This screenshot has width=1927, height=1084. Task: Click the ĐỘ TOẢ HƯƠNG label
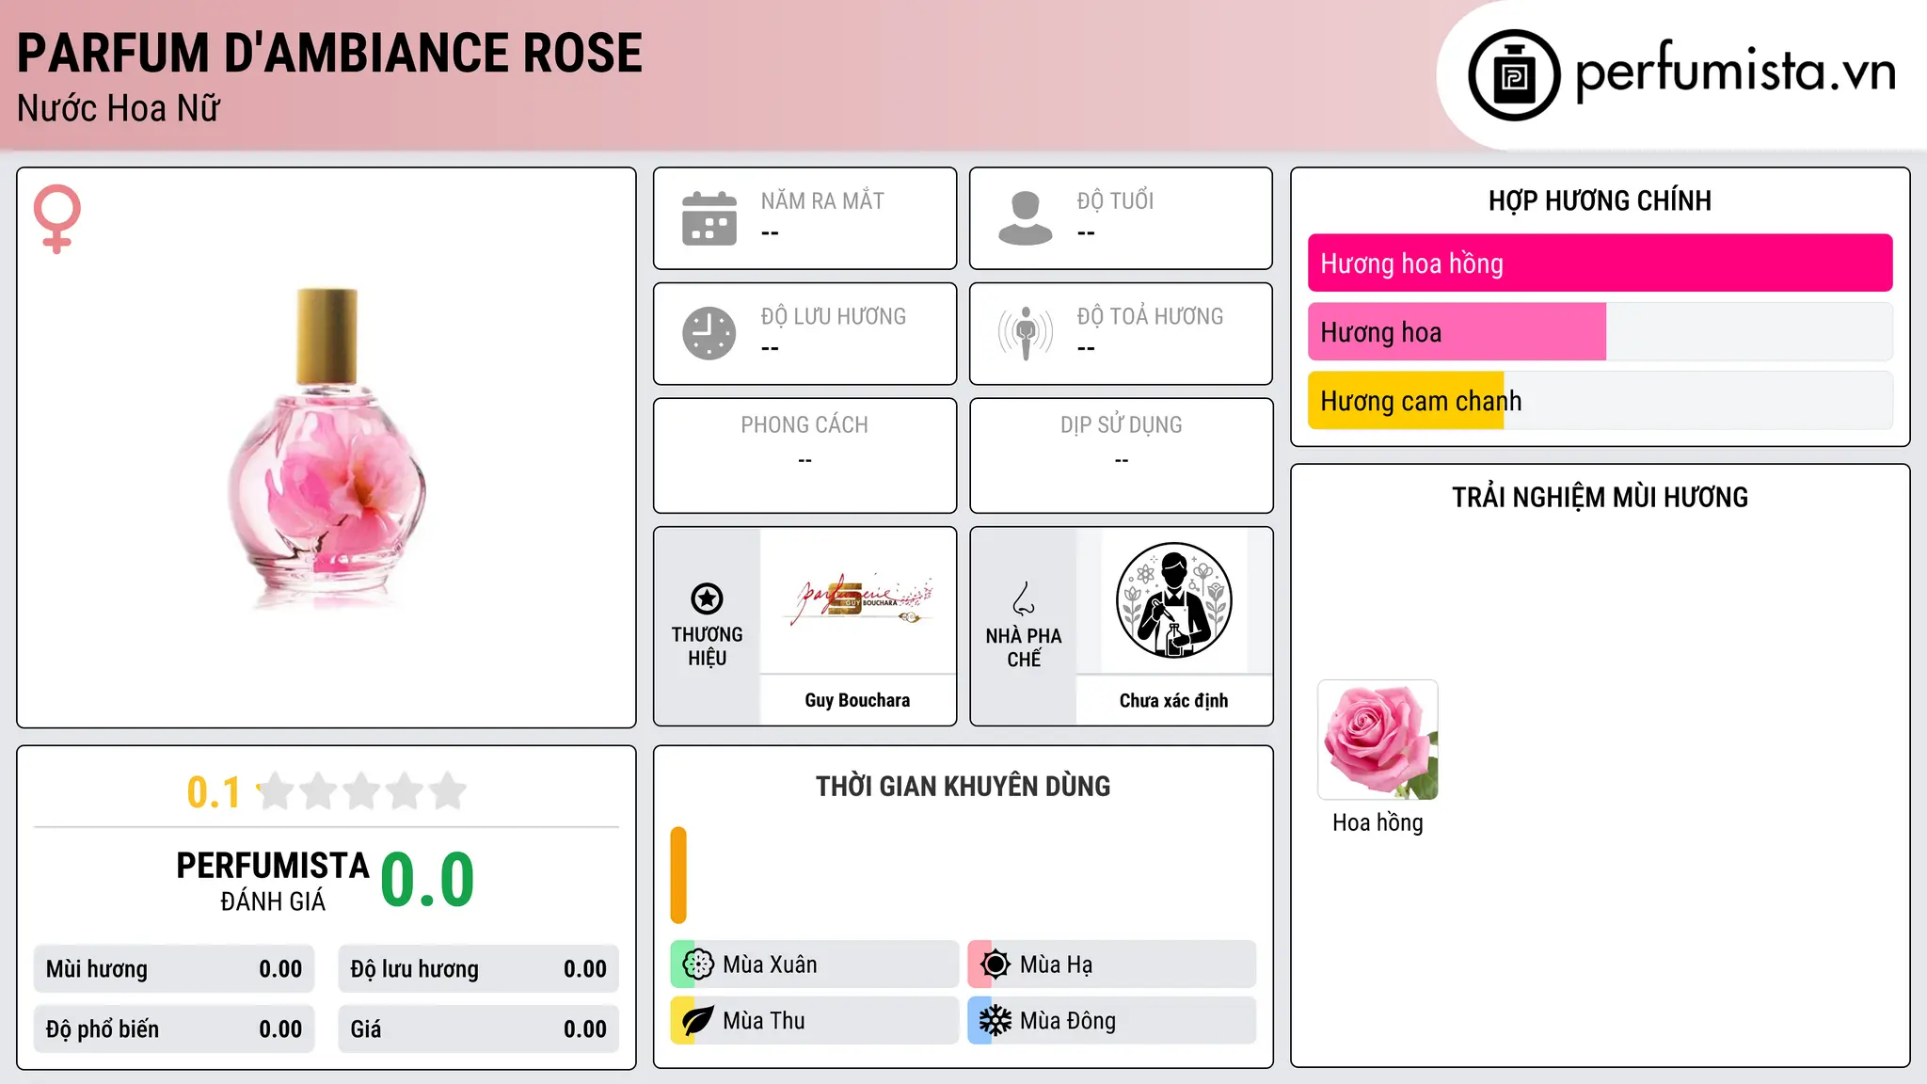click(x=1150, y=316)
